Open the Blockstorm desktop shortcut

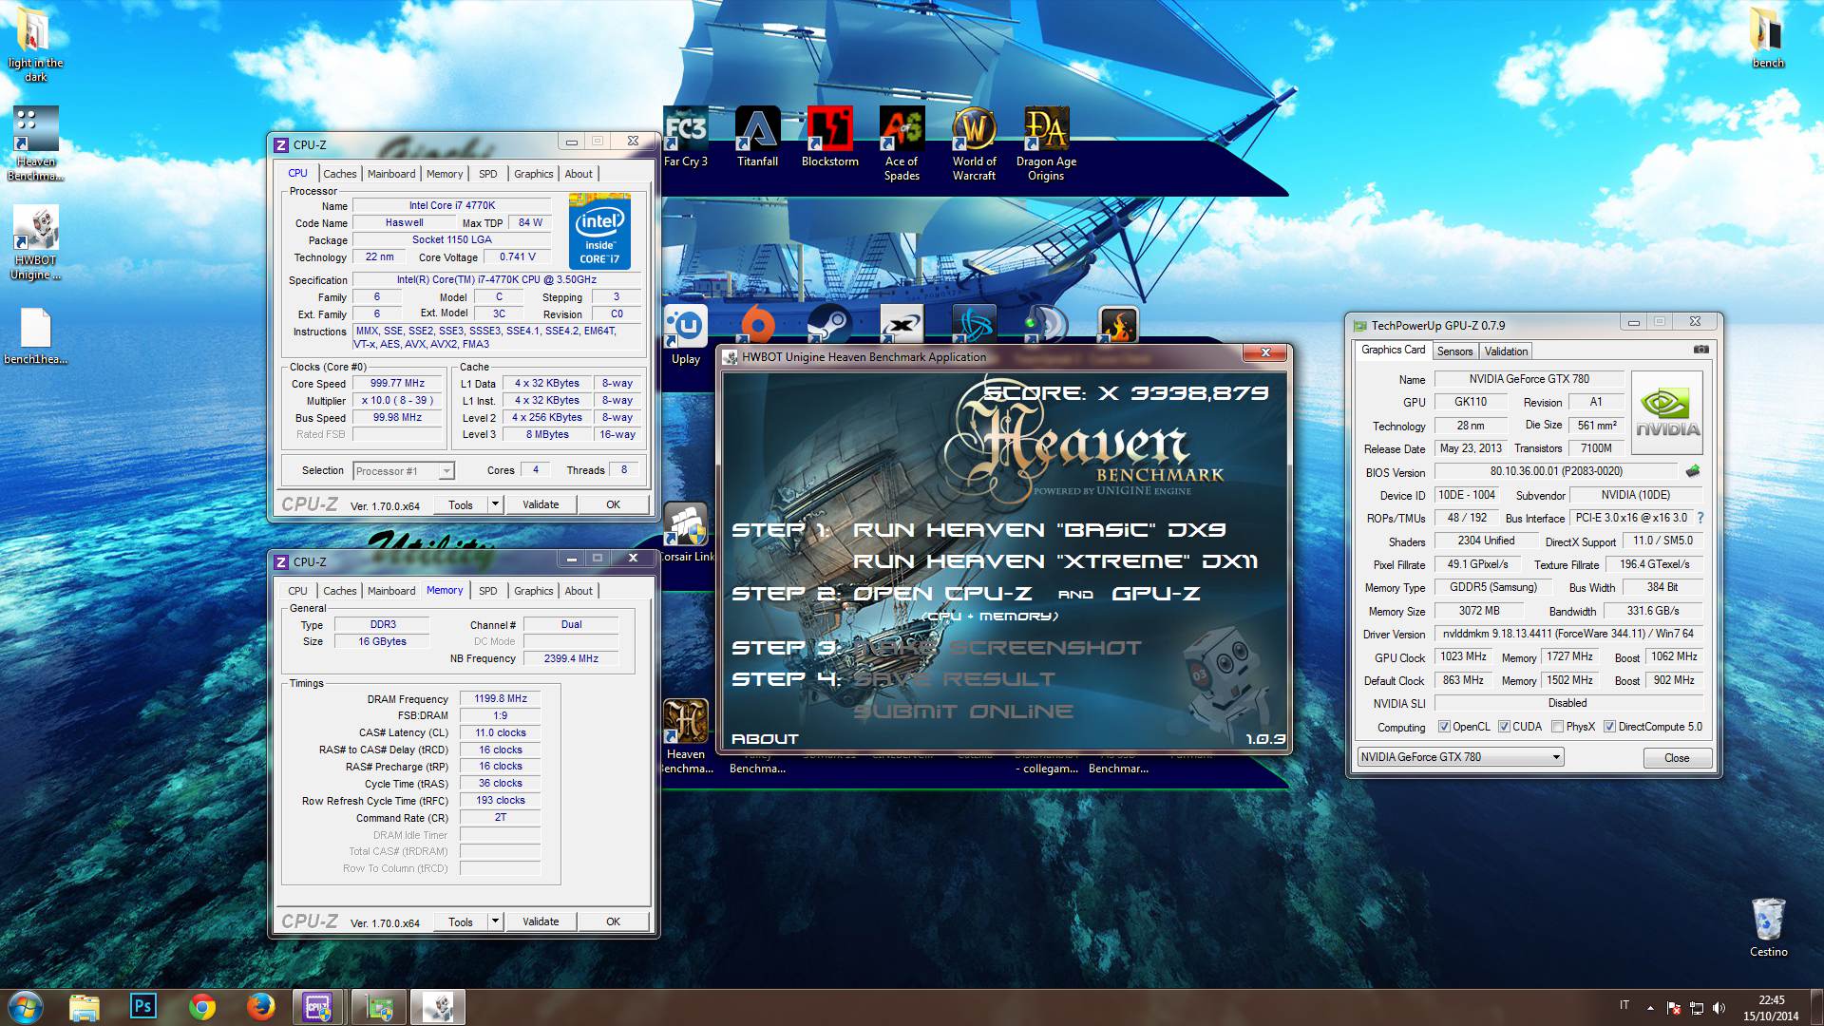(829, 137)
